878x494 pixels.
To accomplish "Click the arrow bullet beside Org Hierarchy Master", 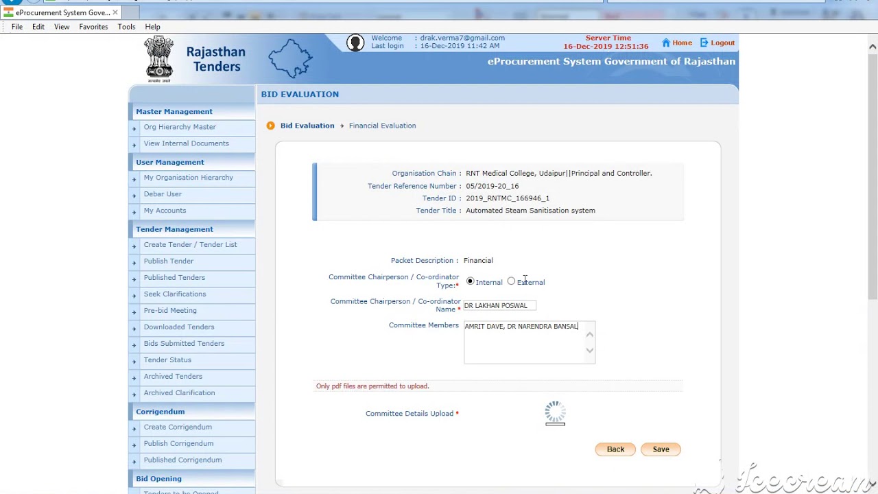I will pyautogui.click(x=134, y=128).
